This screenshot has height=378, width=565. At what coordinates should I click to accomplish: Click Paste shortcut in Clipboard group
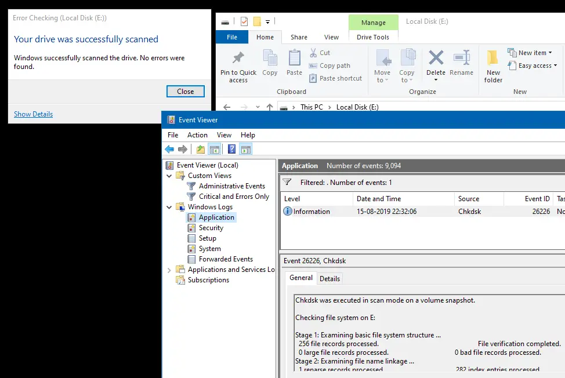pyautogui.click(x=335, y=78)
